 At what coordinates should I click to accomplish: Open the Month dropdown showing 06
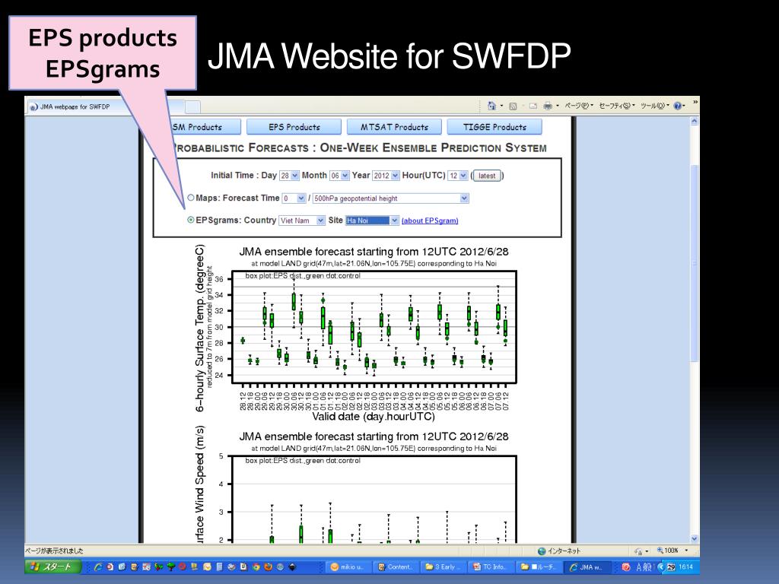click(339, 176)
